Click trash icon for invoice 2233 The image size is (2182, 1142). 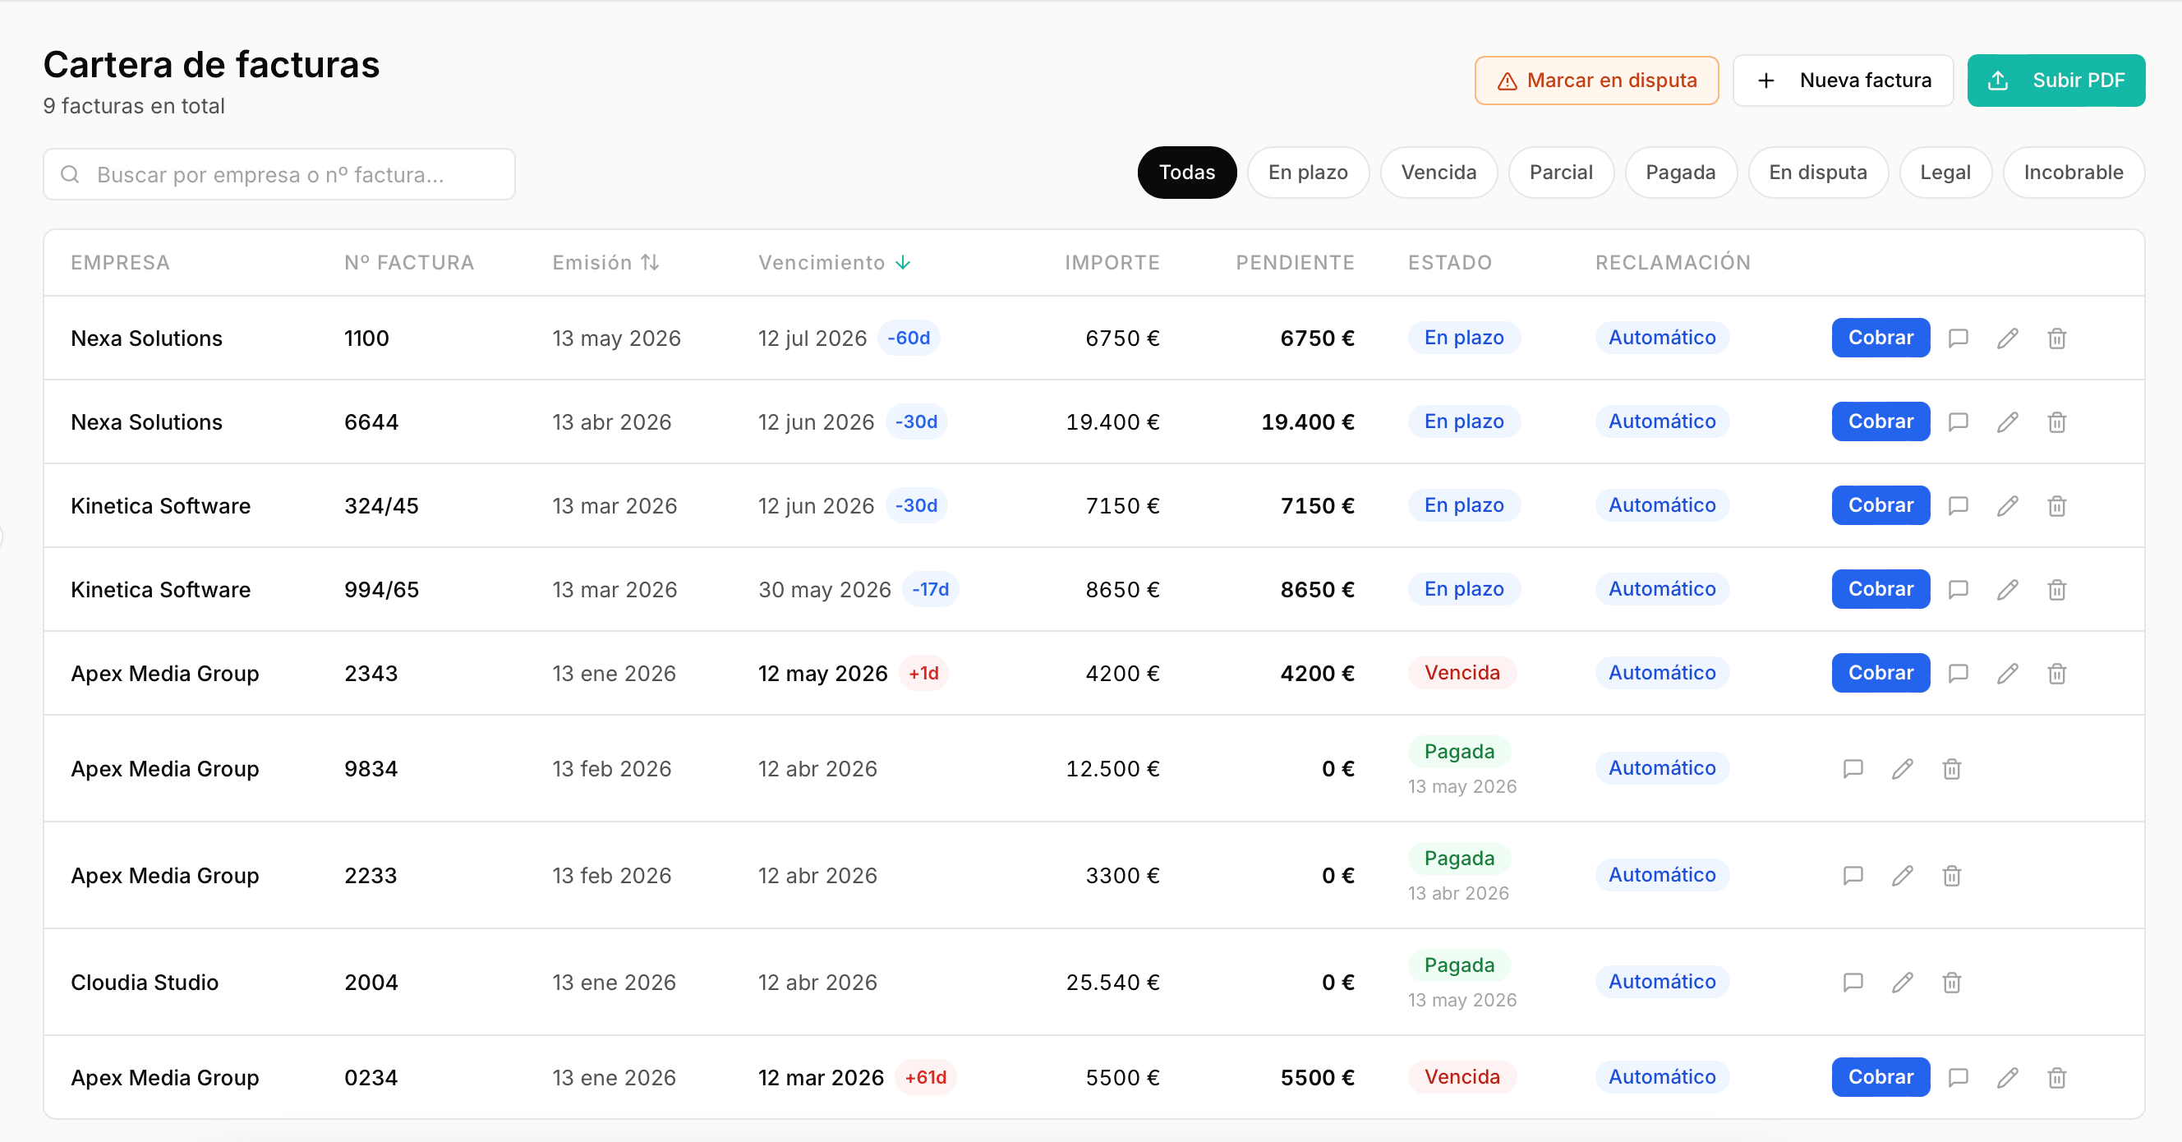point(1952,875)
